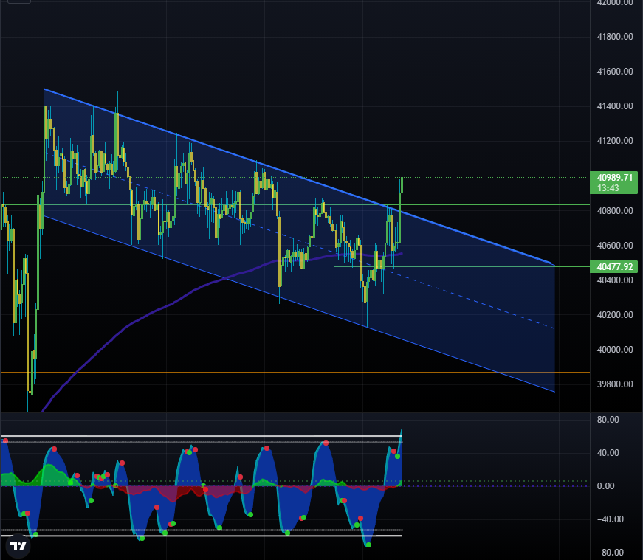Click the oscillator 40.00 scale label
Image resolution: width=643 pixels, height=560 pixels.
point(608,453)
